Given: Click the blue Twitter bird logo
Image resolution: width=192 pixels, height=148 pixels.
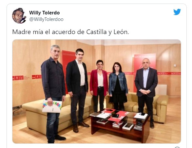Looking at the screenshot, I should coord(177,12).
